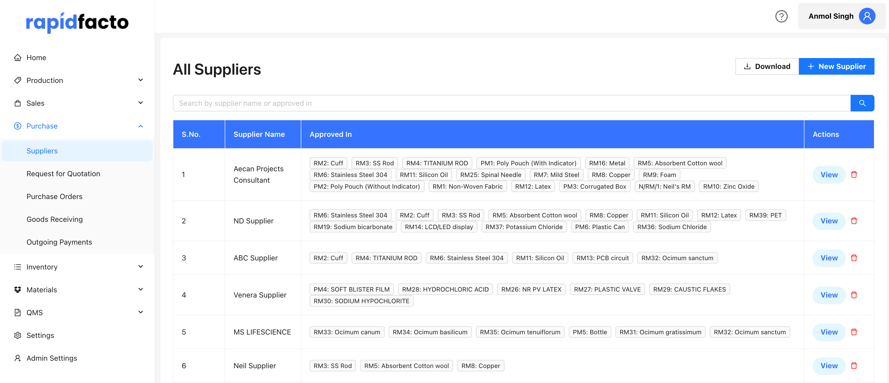The height and width of the screenshot is (383, 889).
Task: Download the suppliers list
Action: (767, 67)
